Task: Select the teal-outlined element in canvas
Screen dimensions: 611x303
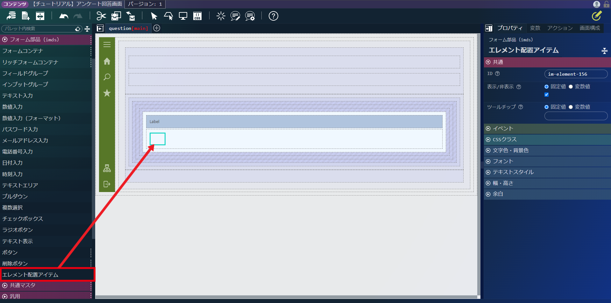Action: pyautogui.click(x=158, y=139)
